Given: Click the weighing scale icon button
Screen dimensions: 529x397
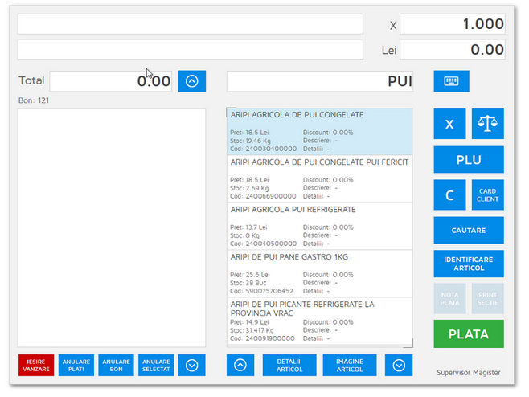Looking at the screenshot, I should tap(487, 125).
